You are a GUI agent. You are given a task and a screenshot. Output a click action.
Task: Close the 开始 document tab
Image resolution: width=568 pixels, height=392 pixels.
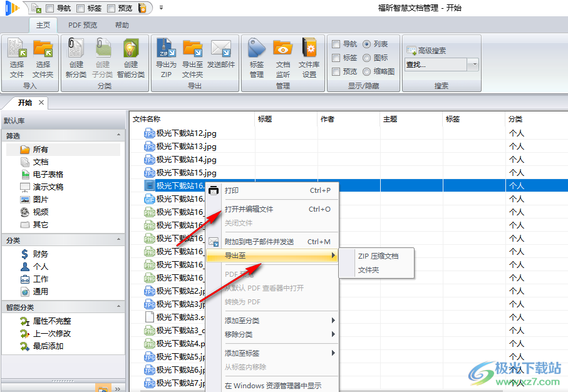41,103
